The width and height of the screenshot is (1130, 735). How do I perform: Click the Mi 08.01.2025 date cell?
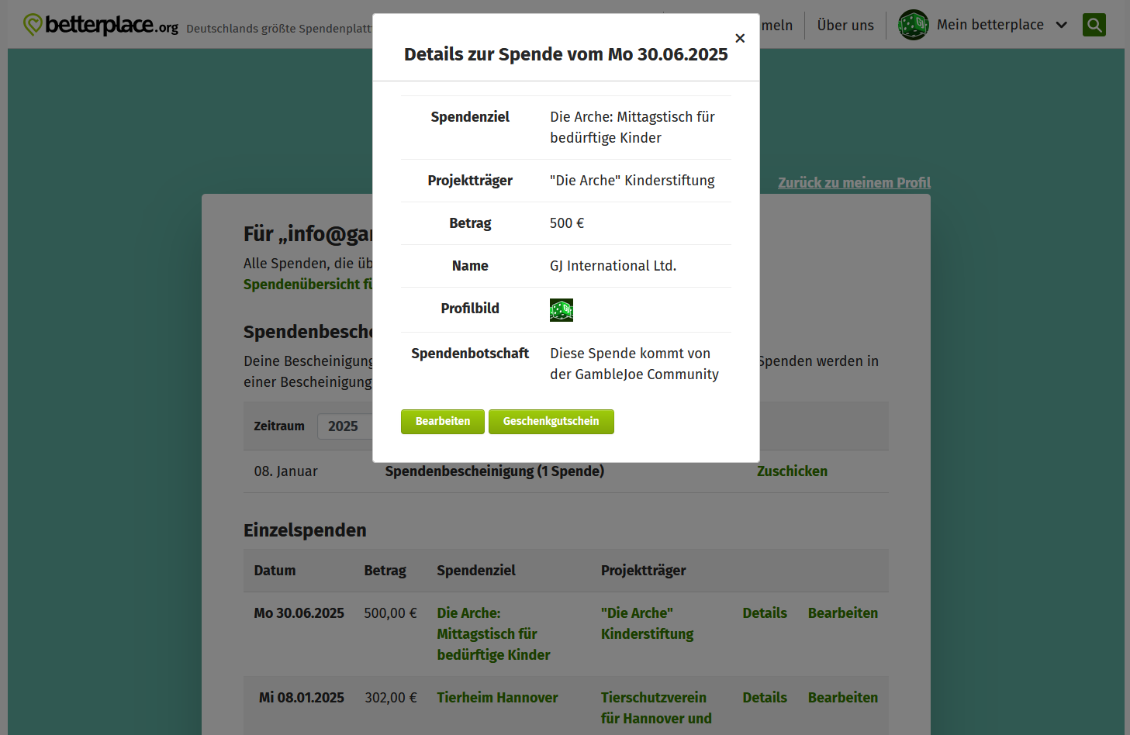pyautogui.click(x=302, y=697)
